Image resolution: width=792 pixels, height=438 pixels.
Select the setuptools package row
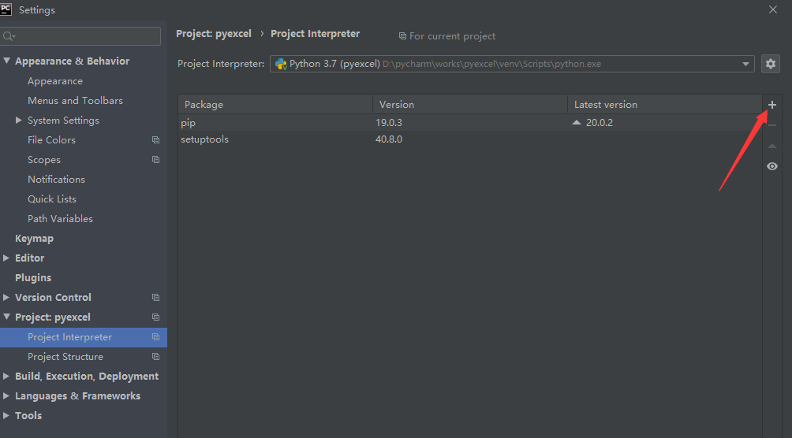coord(469,139)
